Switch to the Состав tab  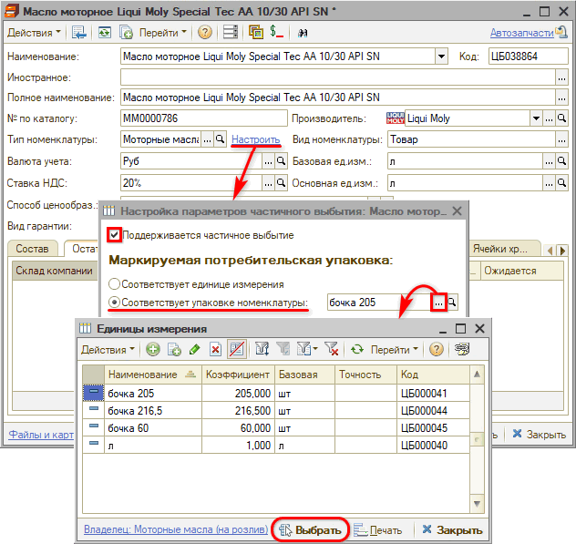coord(33,248)
